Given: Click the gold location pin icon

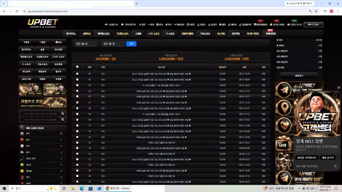Looking at the screenshot, I should pyautogui.click(x=284, y=108).
